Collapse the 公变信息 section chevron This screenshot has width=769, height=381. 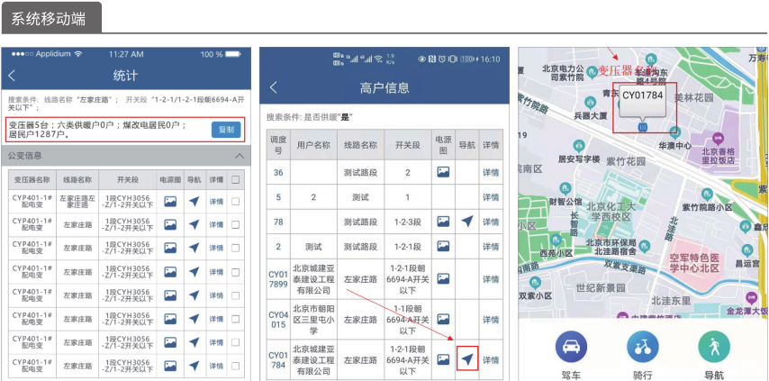(x=239, y=156)
